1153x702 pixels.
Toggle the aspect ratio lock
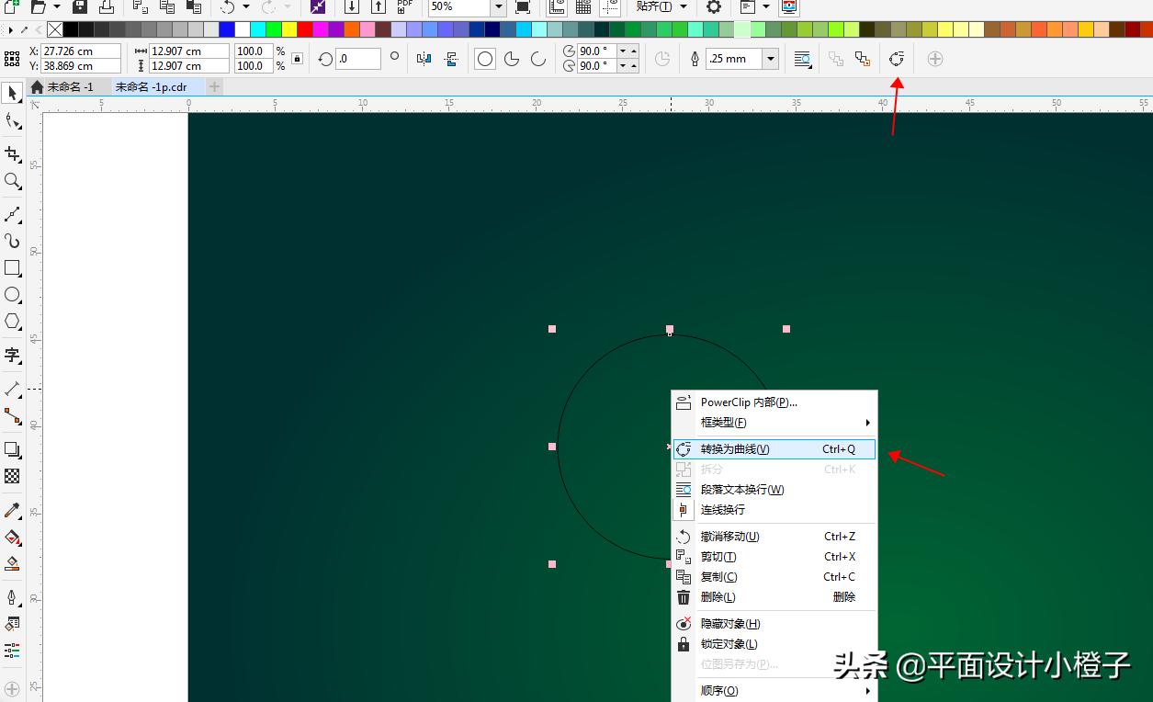coord(296,58)
